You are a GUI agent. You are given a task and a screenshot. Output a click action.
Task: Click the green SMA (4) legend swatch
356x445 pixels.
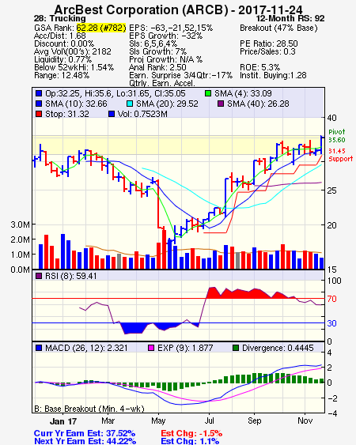[x=208, y=93]
